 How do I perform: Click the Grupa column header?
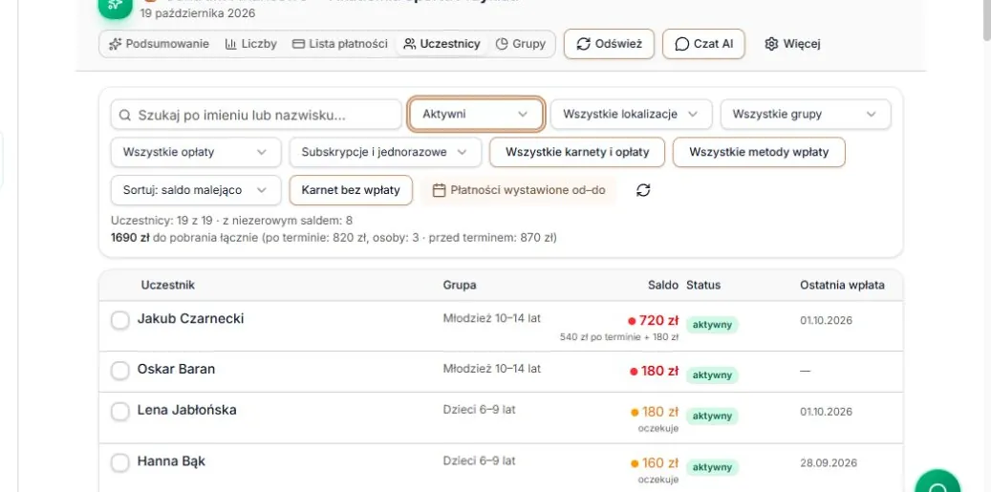[x=460, y=286]
